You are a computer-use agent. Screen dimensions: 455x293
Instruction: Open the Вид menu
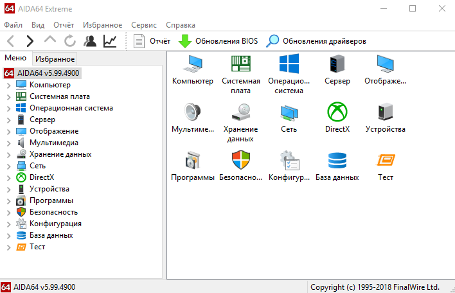pyautogui.click(x=38, y=25)
